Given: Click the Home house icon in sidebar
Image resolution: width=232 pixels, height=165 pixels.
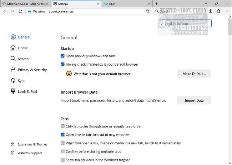Looking at the screenshot, I should click(13, 48).
